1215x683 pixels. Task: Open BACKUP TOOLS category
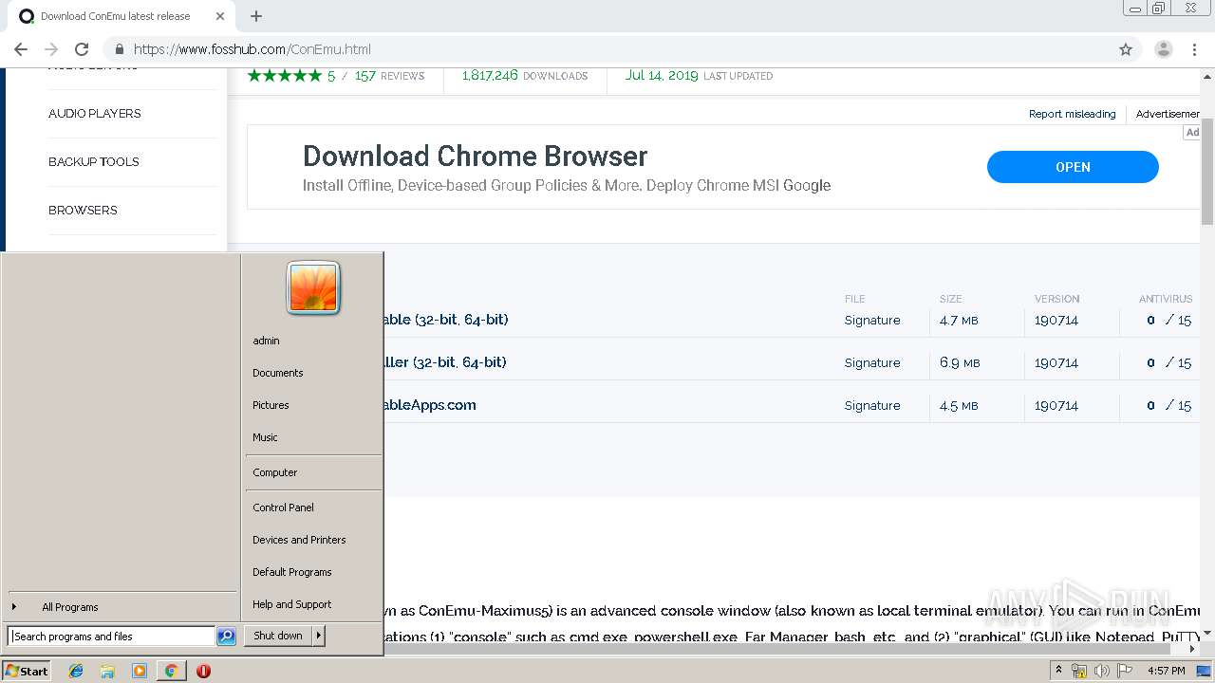(x=94, y=162)
